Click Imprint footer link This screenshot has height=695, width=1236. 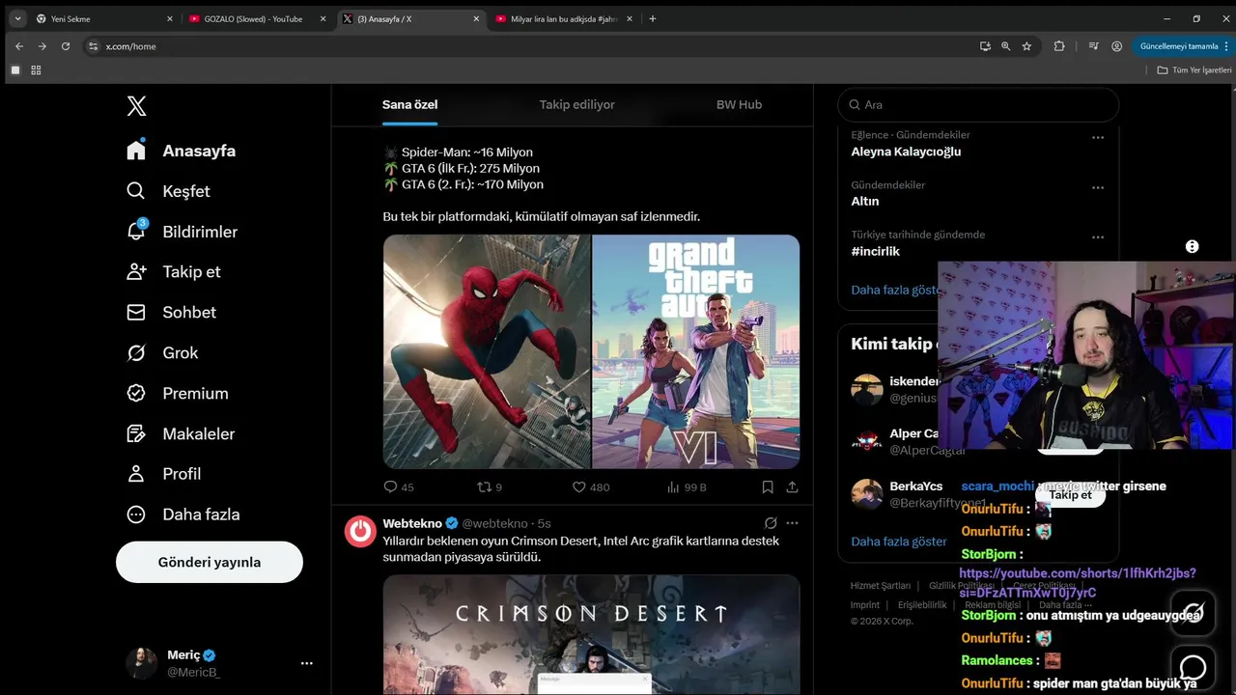(x=865, y=605)
